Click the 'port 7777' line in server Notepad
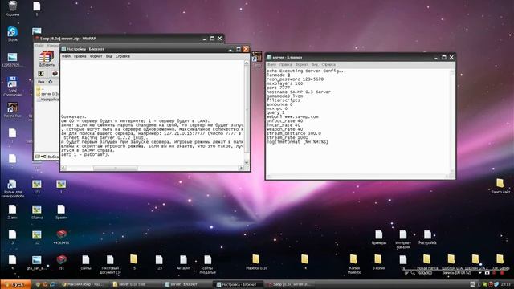514x289 pixels. coord(278,88)
